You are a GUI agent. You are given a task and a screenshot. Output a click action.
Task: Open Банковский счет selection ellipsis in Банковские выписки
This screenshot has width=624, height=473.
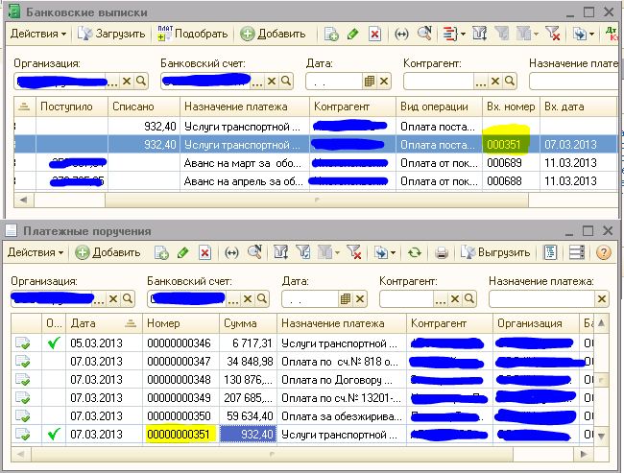click(257, 82)
